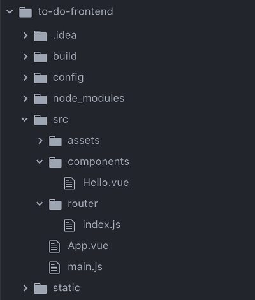Click the to-do-frontend root folder icon
This screenshot has width=255, height=300.
click(x=25, y=12)
